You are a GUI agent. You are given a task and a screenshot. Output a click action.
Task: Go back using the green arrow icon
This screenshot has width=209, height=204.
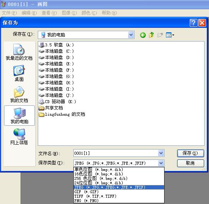(143, 35)
